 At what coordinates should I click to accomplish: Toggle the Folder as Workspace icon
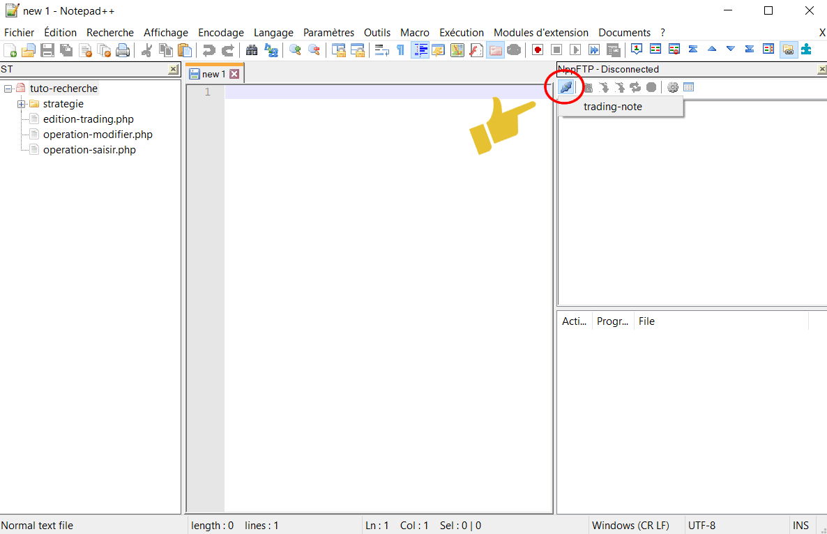pos(495,50)
